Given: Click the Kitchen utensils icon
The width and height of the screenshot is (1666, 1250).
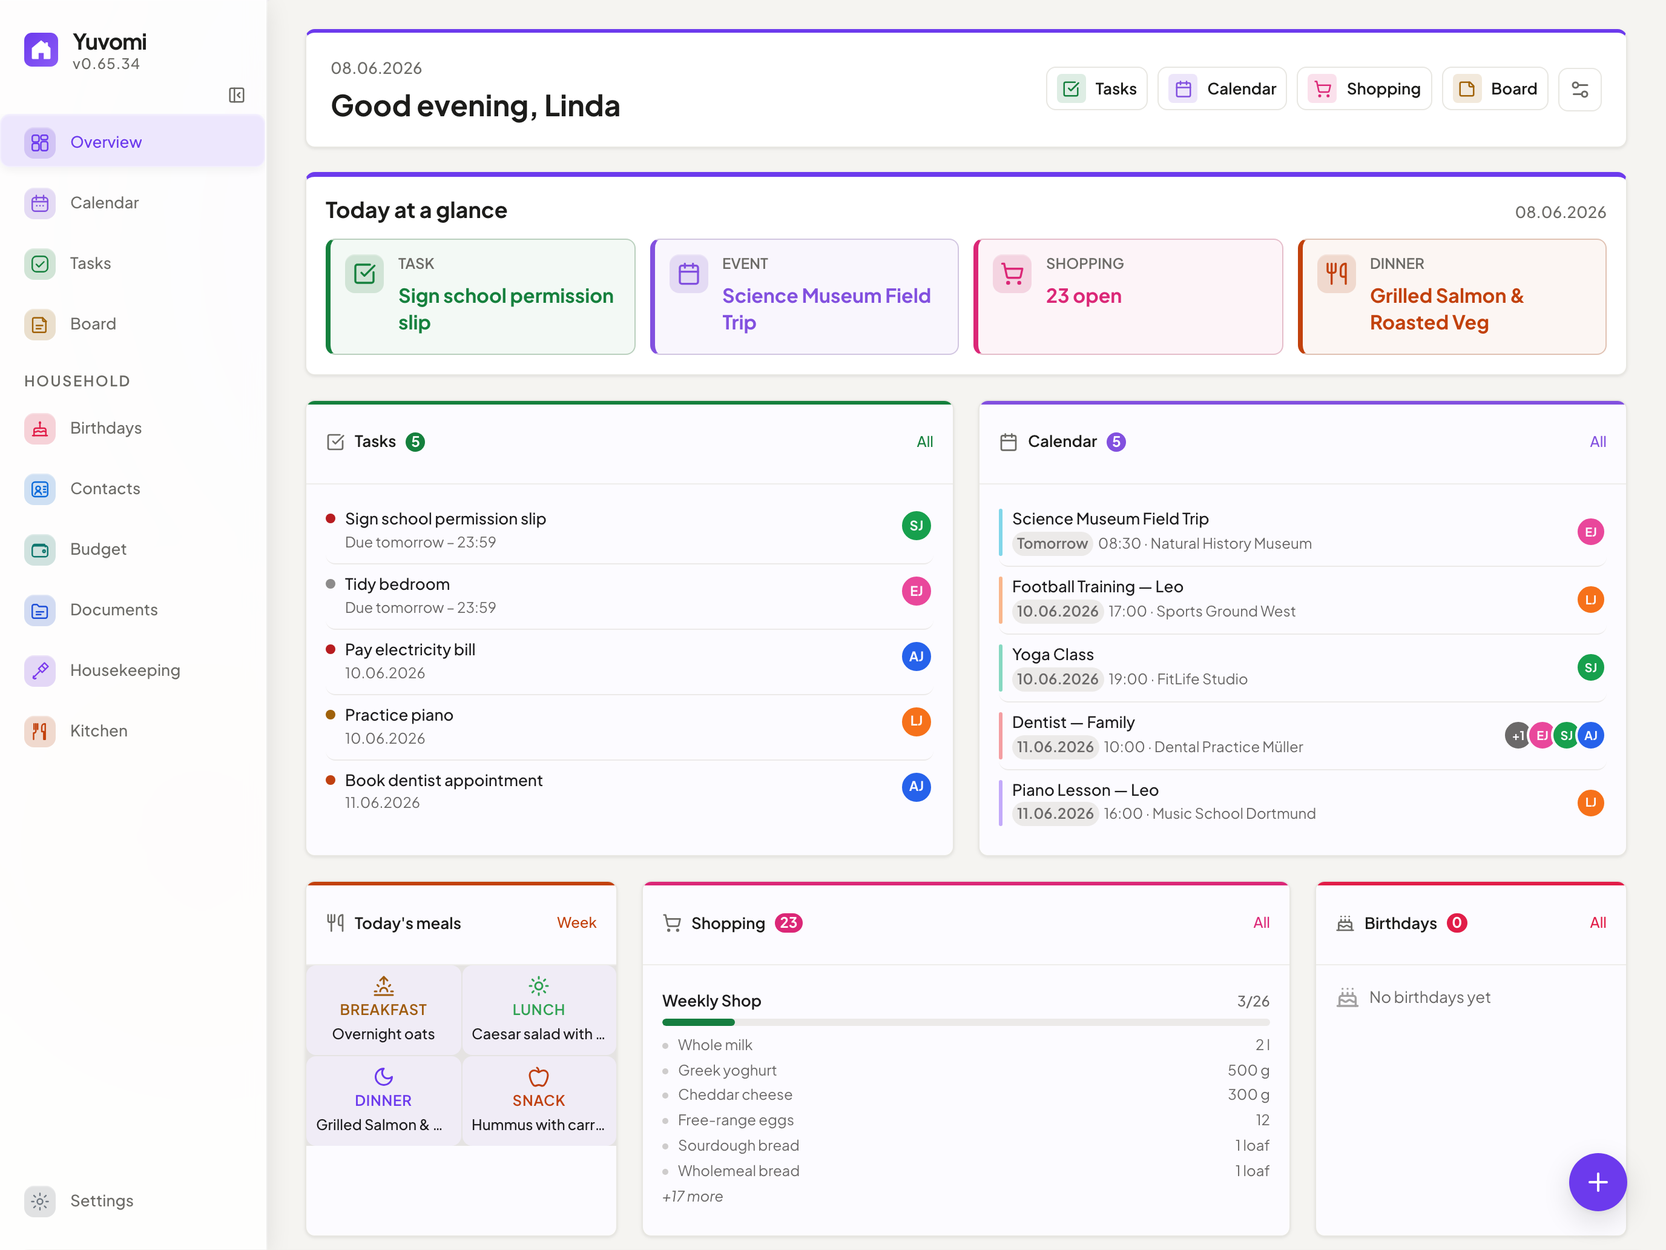Looking at the screenshot, I should 40,731.
